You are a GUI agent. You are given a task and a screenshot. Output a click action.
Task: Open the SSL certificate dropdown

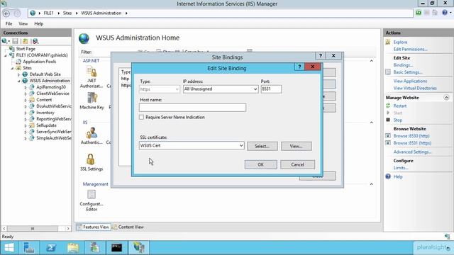tap(241, 145)
